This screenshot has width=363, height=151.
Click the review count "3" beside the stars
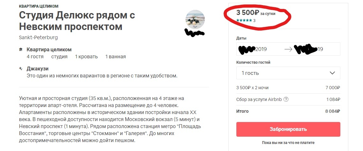tap(254, 20)
